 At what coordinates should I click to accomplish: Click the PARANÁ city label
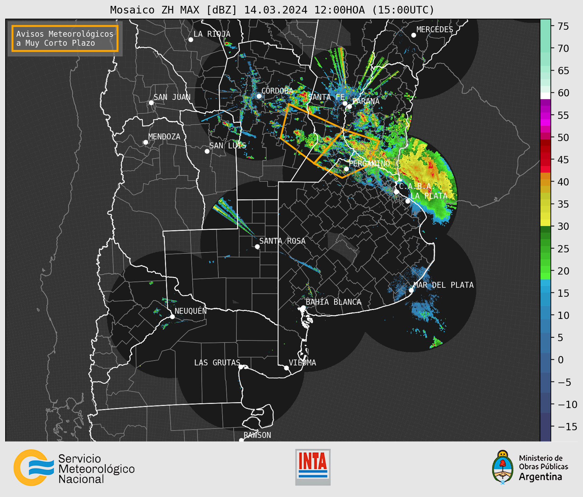click(x=366, y=101)
